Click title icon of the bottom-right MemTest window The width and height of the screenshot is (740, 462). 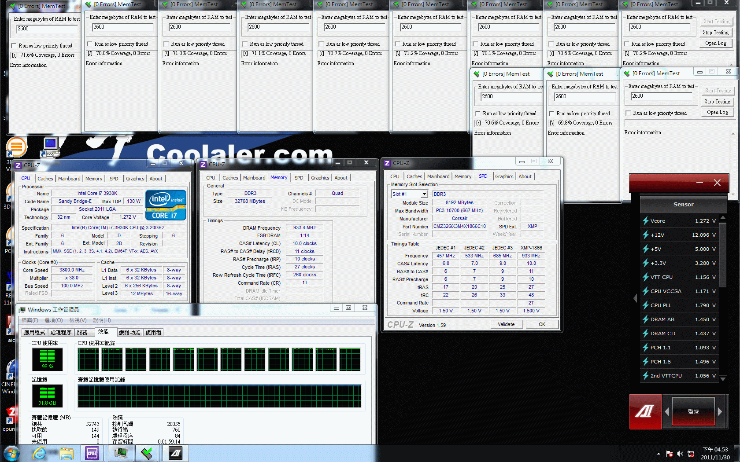point(627,73)
